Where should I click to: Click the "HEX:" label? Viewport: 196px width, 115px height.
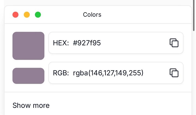click(61, 43)
